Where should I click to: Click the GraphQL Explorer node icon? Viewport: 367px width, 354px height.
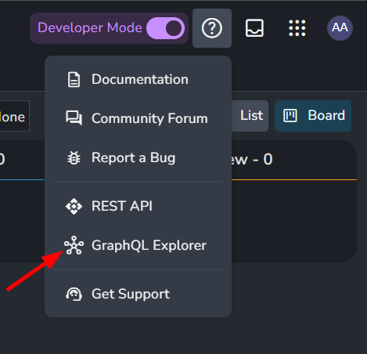click(x=74, y=245)
